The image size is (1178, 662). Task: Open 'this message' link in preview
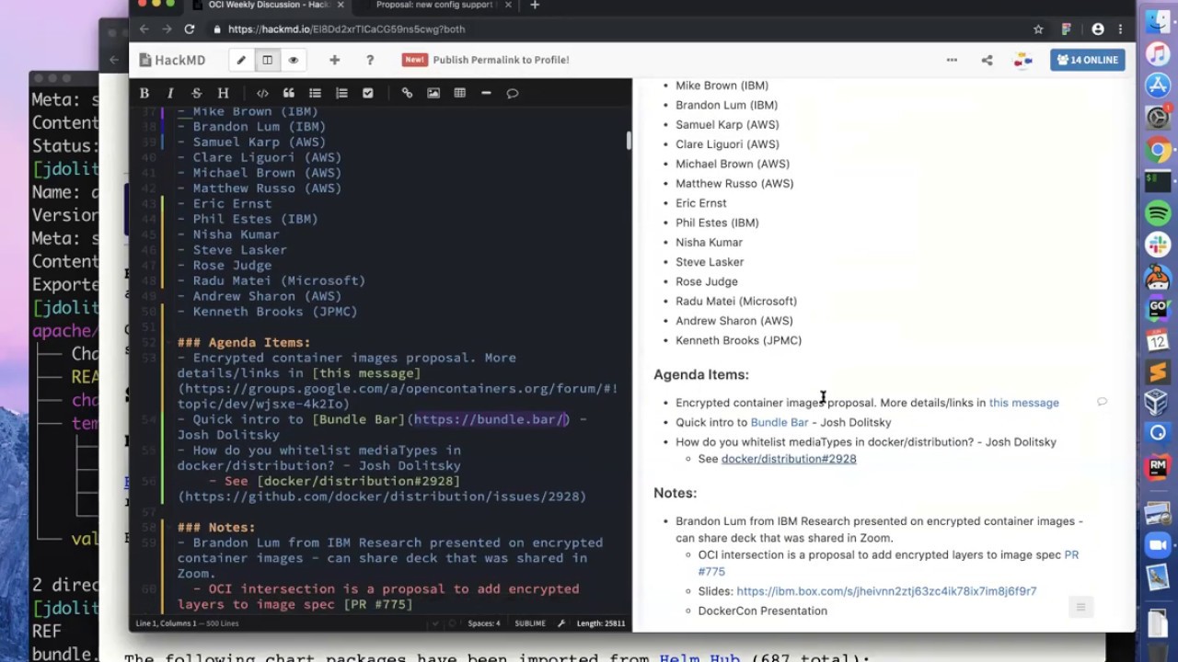(x=1023, y=403)
